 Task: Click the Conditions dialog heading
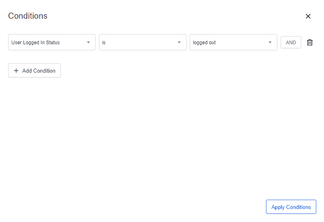(x=28, y=16)
